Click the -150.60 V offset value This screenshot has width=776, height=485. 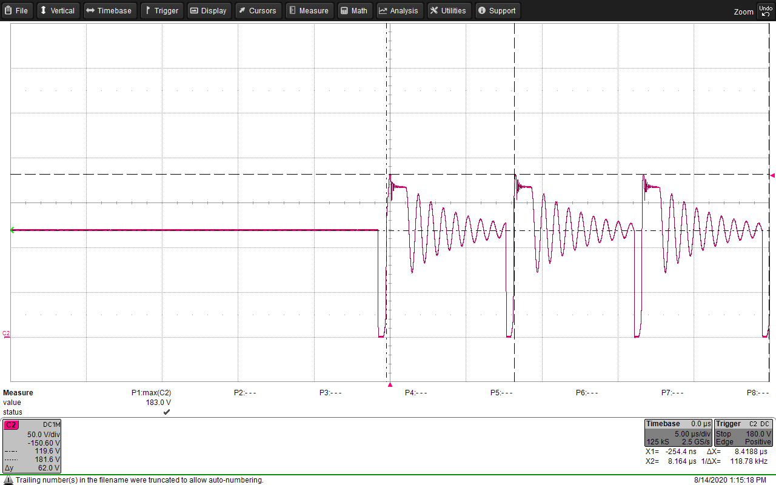click(44, 443)
